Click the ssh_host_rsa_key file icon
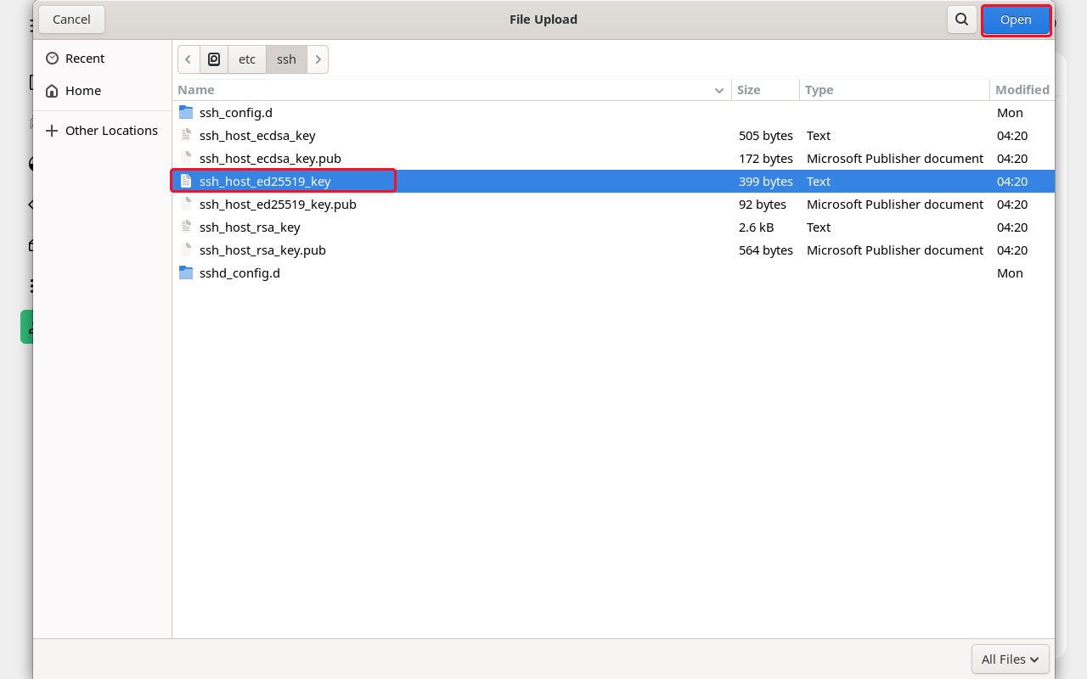 click(186, 227)
